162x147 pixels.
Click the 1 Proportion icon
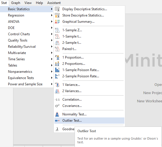57,57
